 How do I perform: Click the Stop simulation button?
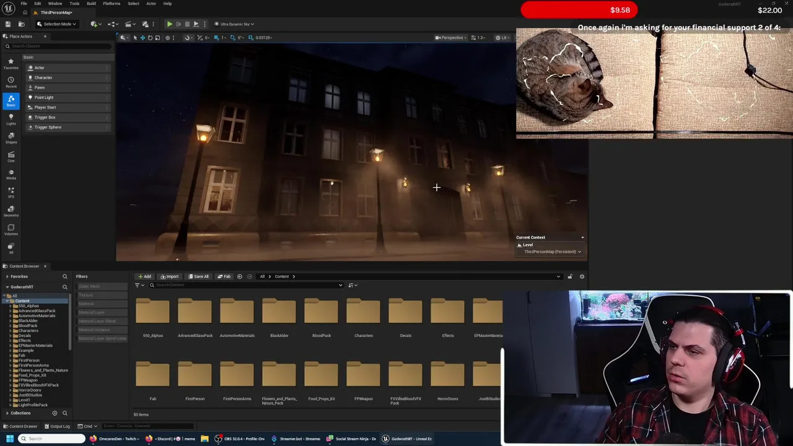click(x=187, y=24)
